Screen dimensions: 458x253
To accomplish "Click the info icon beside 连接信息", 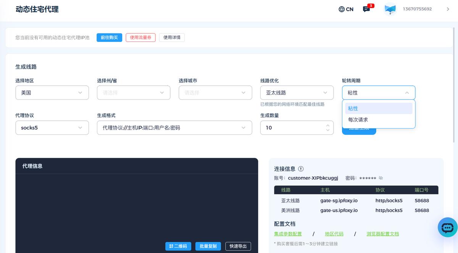I will 301,169.
